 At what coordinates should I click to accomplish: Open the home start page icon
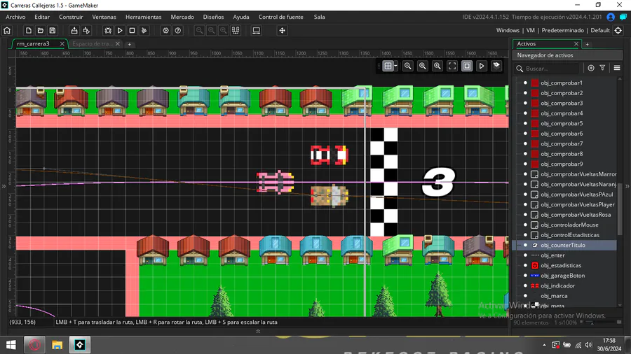coord(7,31)
